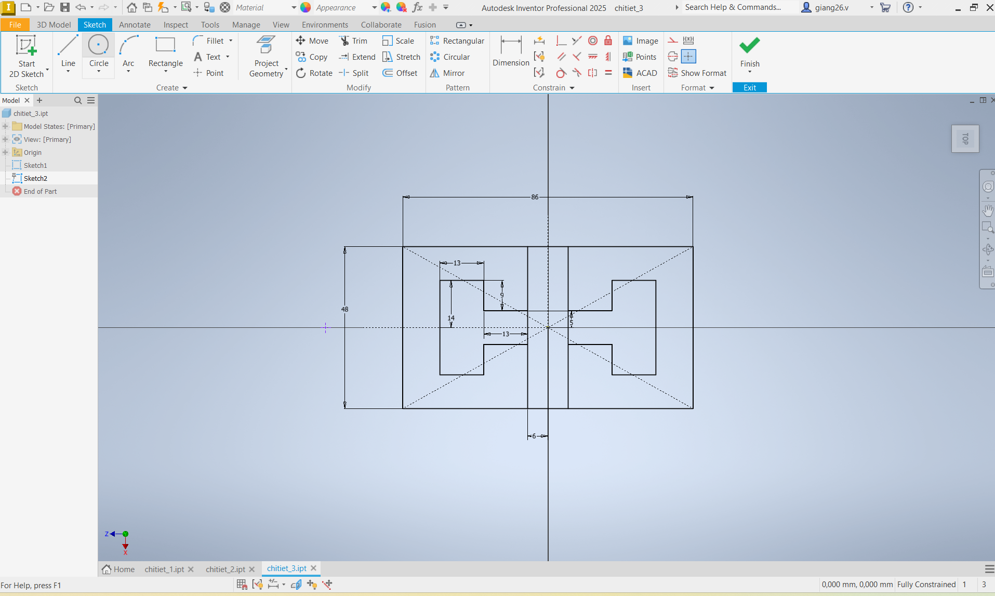Toggle Center Point format button

[688, 57]
